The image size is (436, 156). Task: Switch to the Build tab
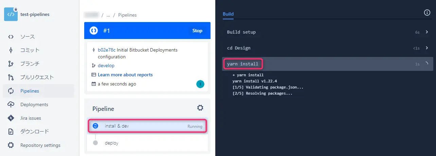228,14
